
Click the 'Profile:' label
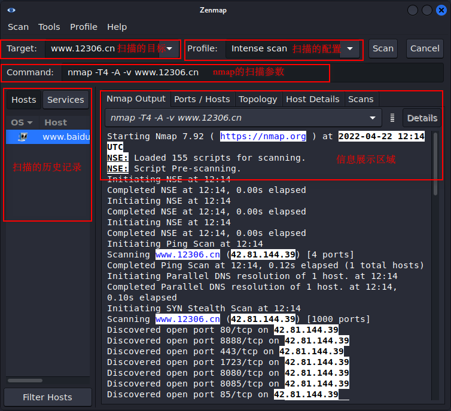coord(202,48)
